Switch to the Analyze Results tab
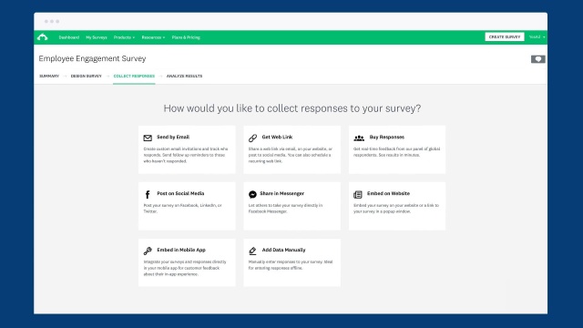This screenshot has height=328, width=583. (184, 76)
